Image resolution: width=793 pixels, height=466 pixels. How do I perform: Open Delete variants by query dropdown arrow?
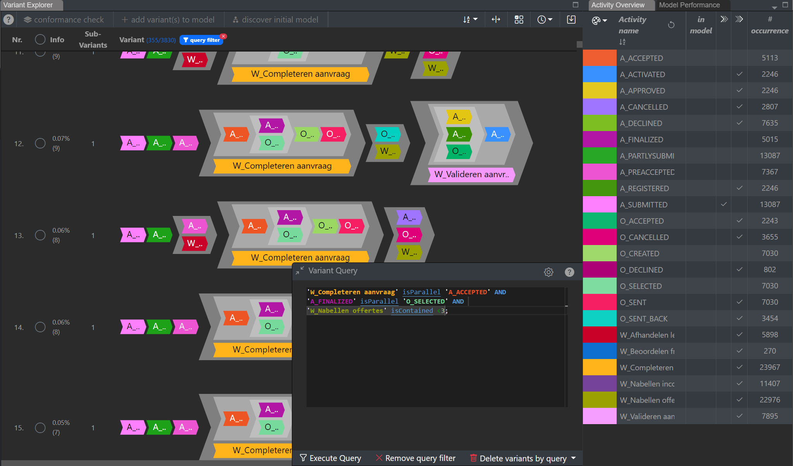pyautogui.click(x=574, y=458)
